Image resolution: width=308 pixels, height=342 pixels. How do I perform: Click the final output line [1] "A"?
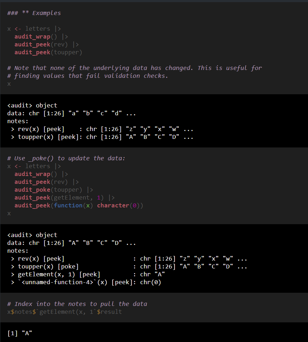point(20,333)
